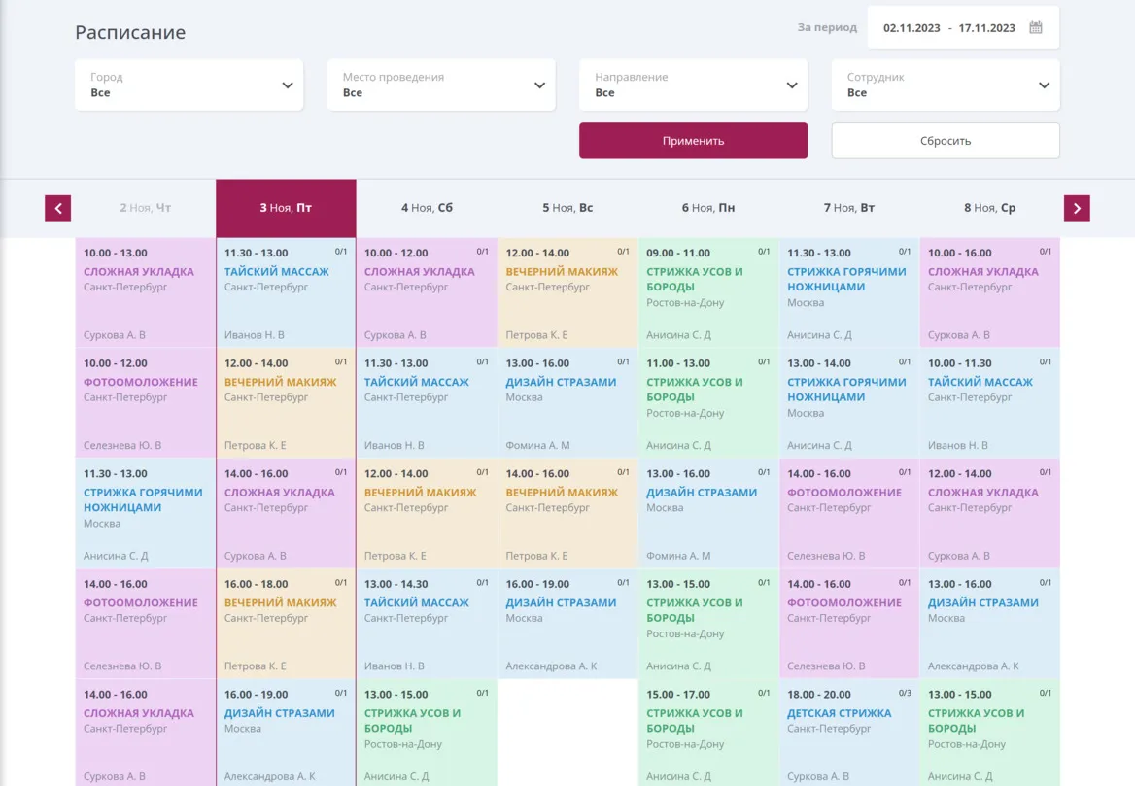
Task: Open Стрижка усов и бороды 15.00 - 17.00 card
Action: pos(708,733)
